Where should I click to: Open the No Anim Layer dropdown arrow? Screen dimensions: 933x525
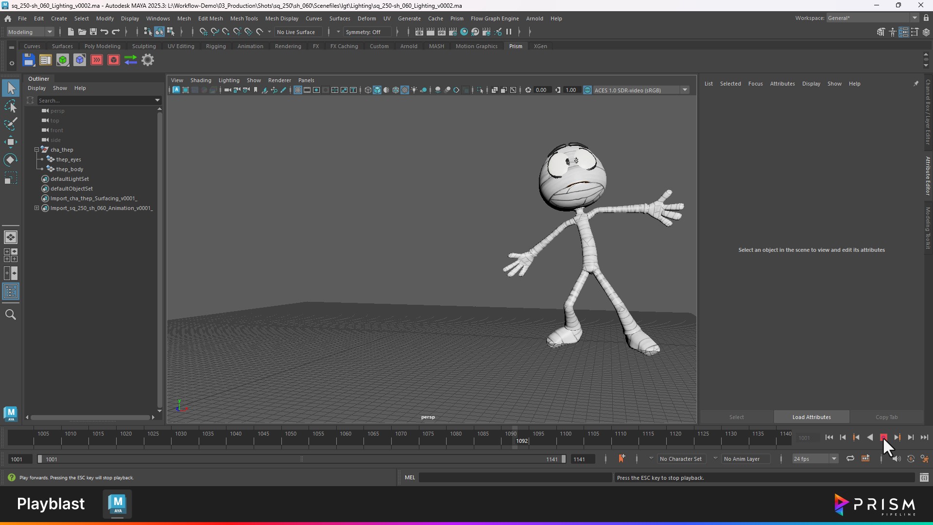(x=715, y=458)
